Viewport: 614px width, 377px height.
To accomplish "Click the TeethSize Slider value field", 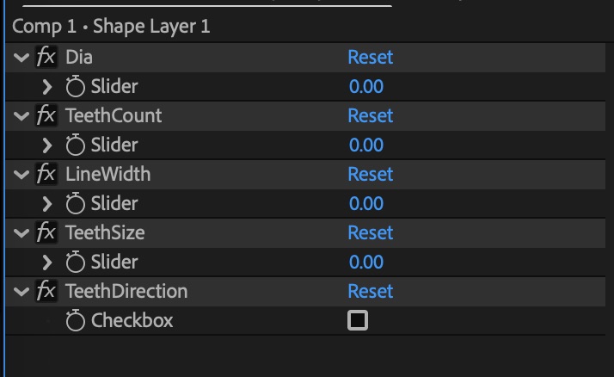I will (x=366, y=263).
